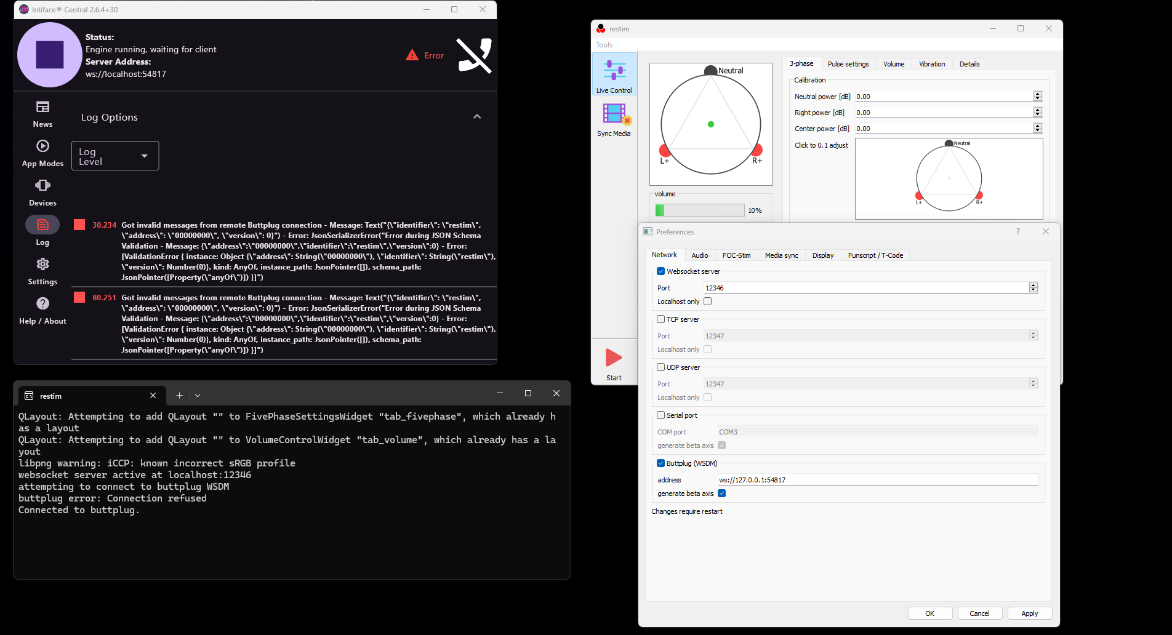The width and height of the screenshot is (1172, 635).
Task: Toggle Localhost only under Websocket server
Action: pos(708,302)
